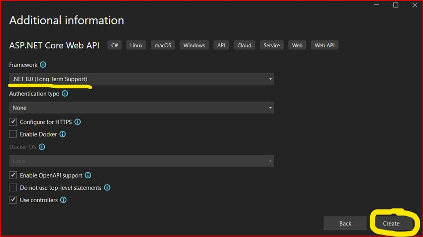Click the C# project tag
Image resolution: width=423 pixels, height=237 pixels.
114,45
